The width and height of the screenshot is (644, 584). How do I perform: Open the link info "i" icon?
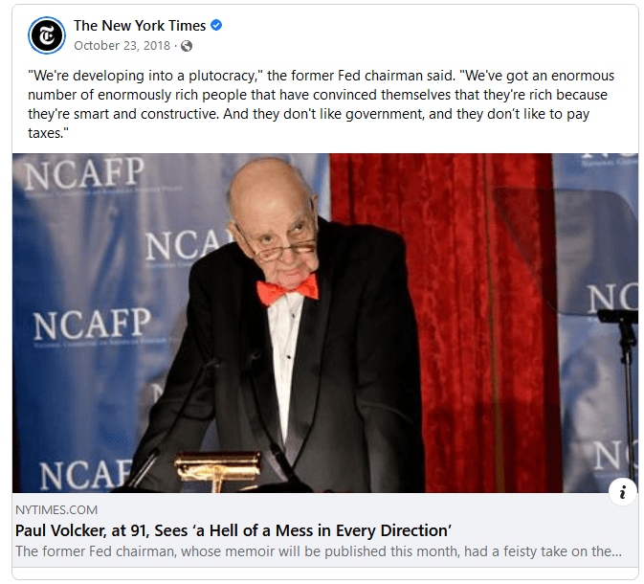(623, 491)
